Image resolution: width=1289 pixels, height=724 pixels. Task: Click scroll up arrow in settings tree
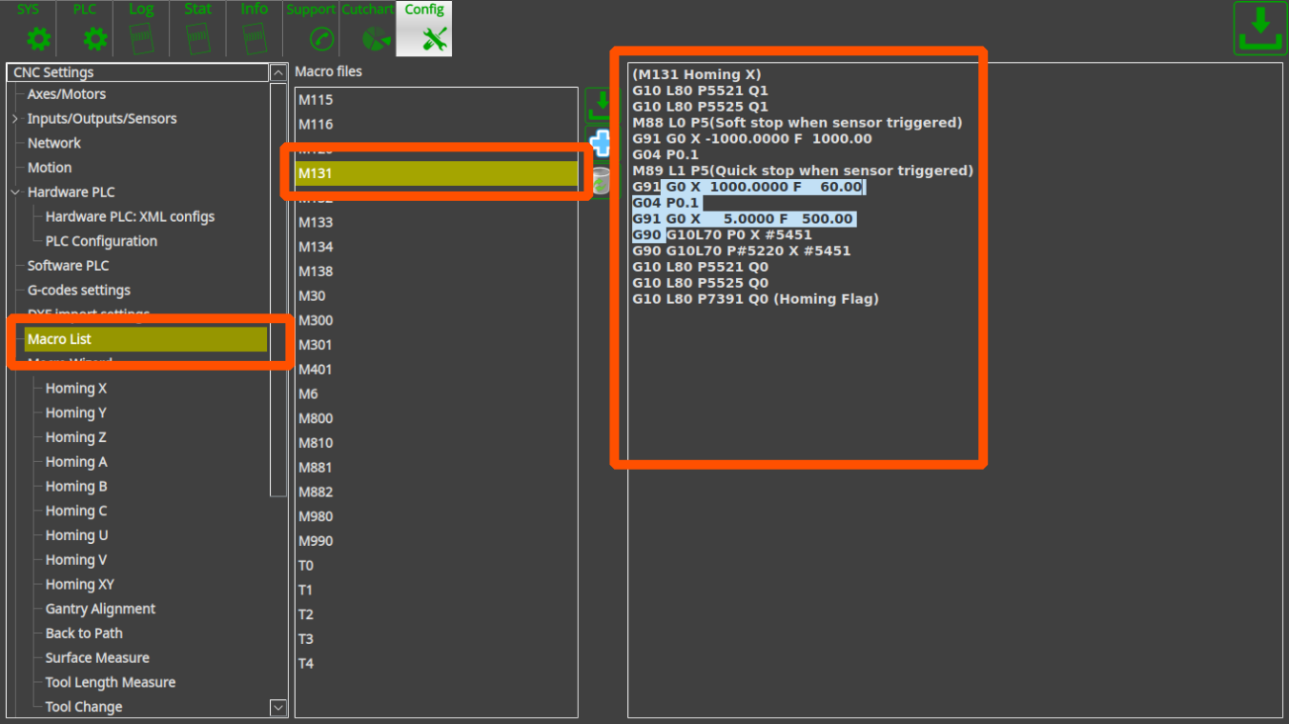(278, 72)
